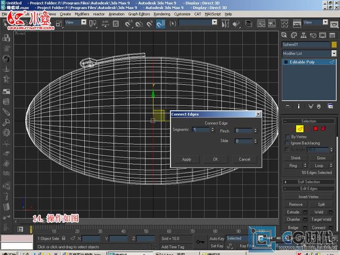Open the named selection sets dropdown
This screenshot has height=255, width=340.
(x=214, y=22)
